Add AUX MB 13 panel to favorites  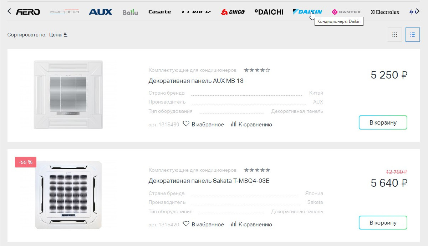(203, 124)
